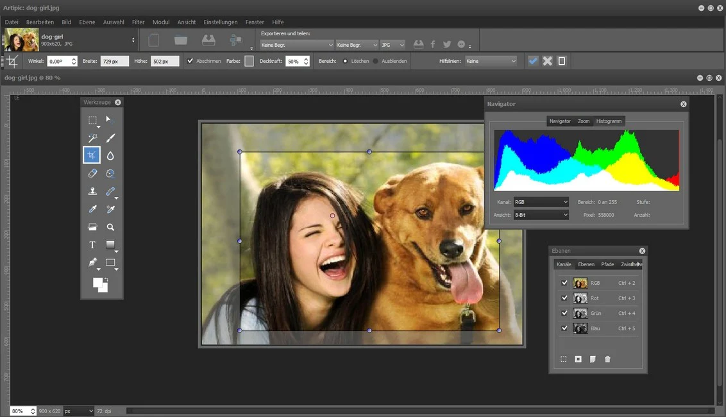This screenshot has width=726, height=417.
Task: Select the rectangle shape tool
Action: click(110, 263)
